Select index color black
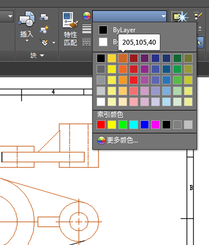The width and height of the screenshot is (209, 245). [166, 125]
